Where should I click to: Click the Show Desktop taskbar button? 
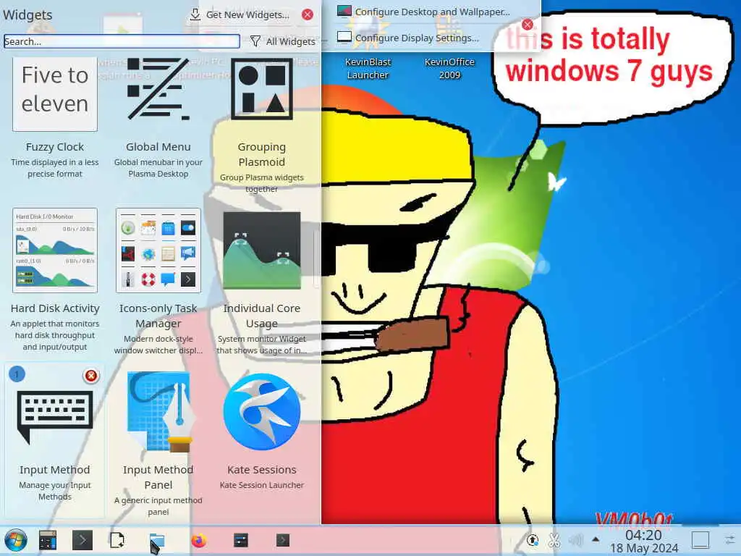click(x=700, y=540)
